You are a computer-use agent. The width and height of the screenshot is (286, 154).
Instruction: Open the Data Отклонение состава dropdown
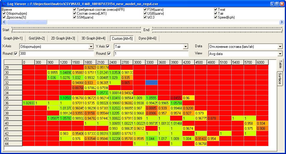(280, 47)
